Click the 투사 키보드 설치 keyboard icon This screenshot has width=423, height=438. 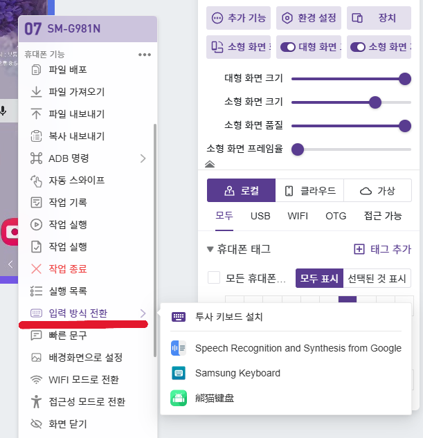[x=179, y=317]
